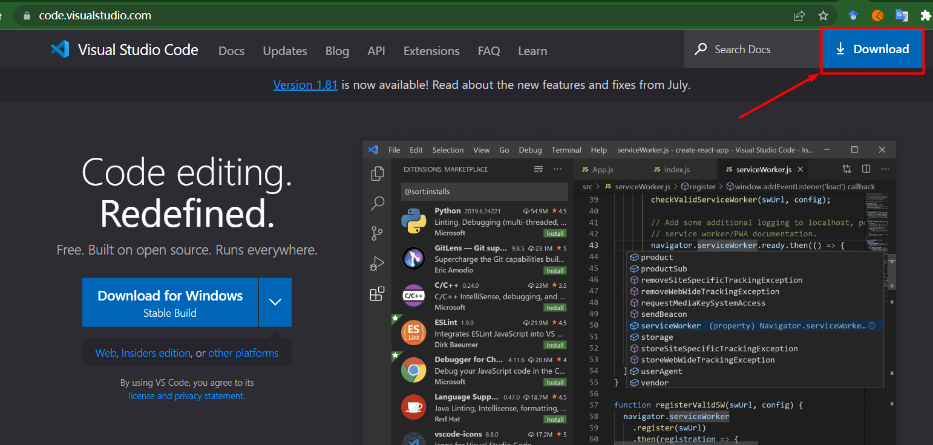
Task: Click the Insiders edition link
Action: (x=156, y=353)
